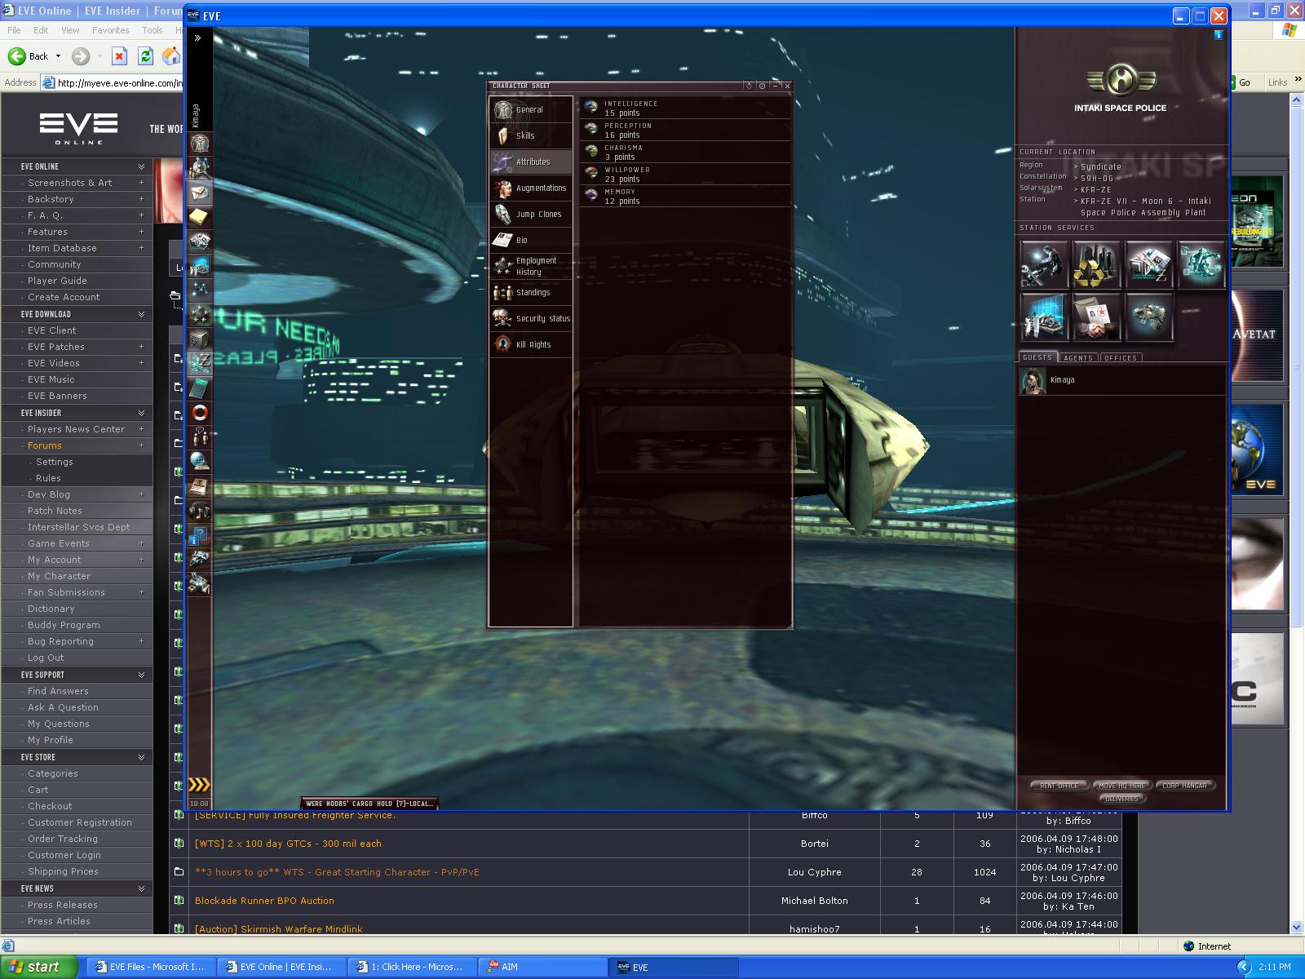
Task: Open the Fitting service cyan robot icon
Action: click(x=1201, y=264)
